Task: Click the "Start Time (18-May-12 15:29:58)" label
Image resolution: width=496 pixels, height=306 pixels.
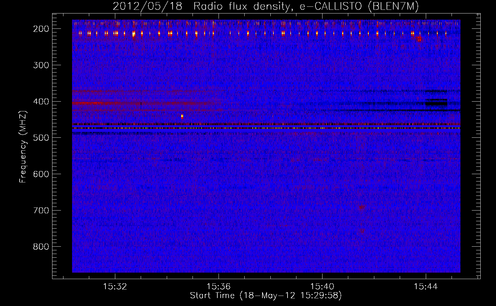Action: [x=265, y=296]
